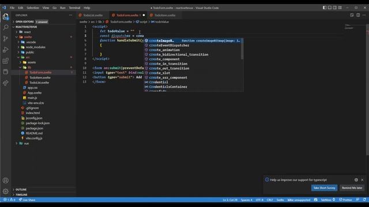Click Spaces: 4 indentation setting
This screenshot has width=369, height=207.
[x=246, y=200]
